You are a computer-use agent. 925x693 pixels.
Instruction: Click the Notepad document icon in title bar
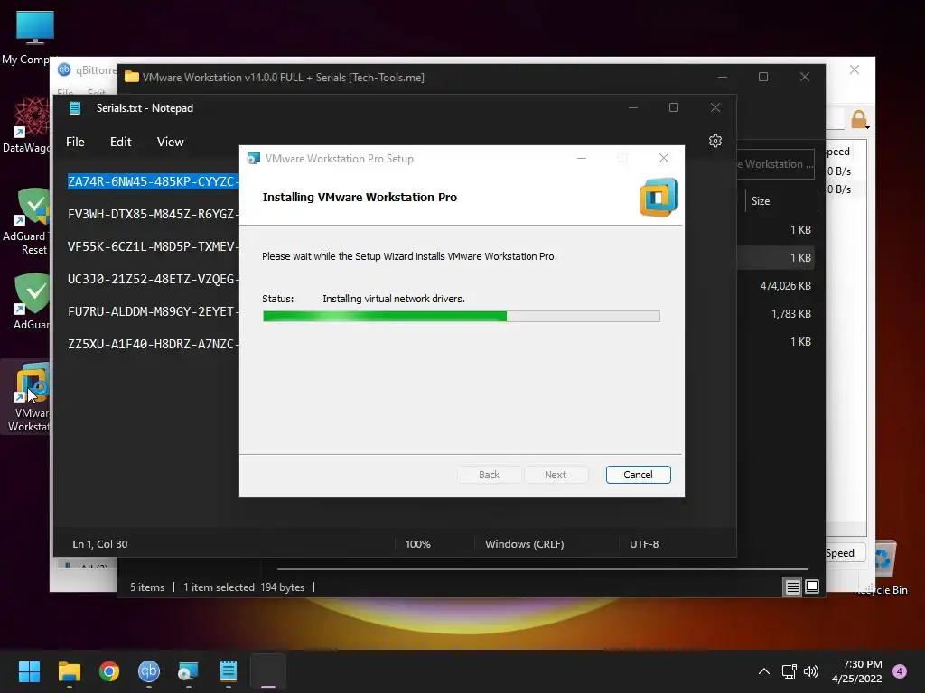[x=75, y=108]
